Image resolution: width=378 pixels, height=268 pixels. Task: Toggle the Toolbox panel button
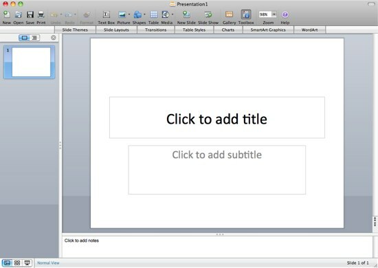[246, 14]
